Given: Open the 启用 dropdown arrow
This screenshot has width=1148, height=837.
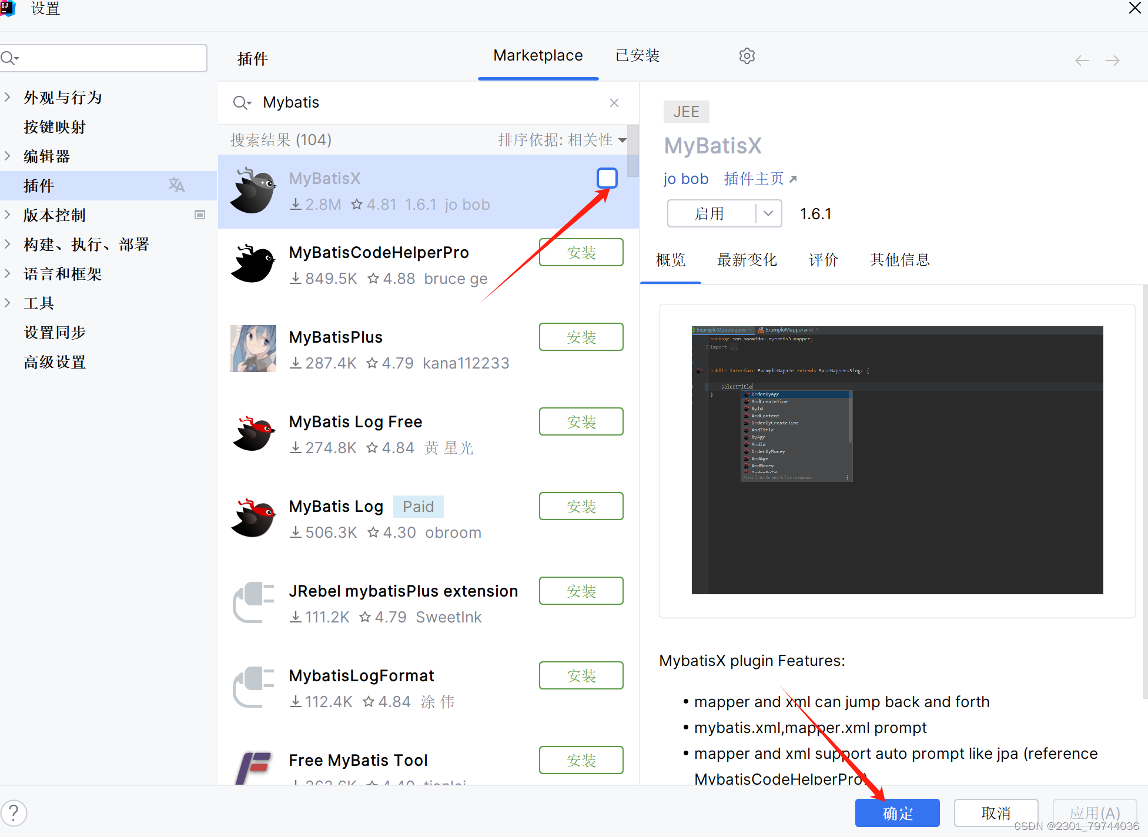Looking at the screenshot, I should point(768,213).
